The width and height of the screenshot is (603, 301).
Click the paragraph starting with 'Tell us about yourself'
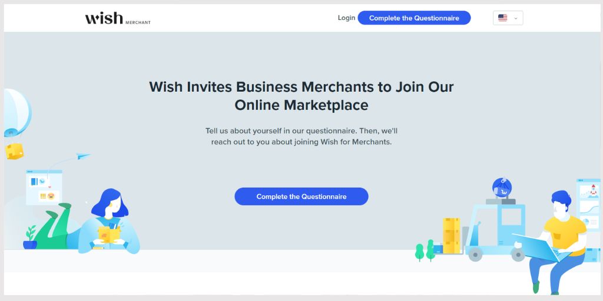pyautogui.click(x=301, y=136)
